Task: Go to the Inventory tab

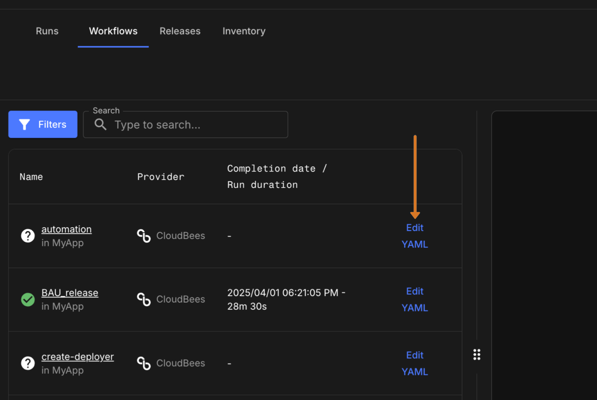Action: [x=244, y=31]
